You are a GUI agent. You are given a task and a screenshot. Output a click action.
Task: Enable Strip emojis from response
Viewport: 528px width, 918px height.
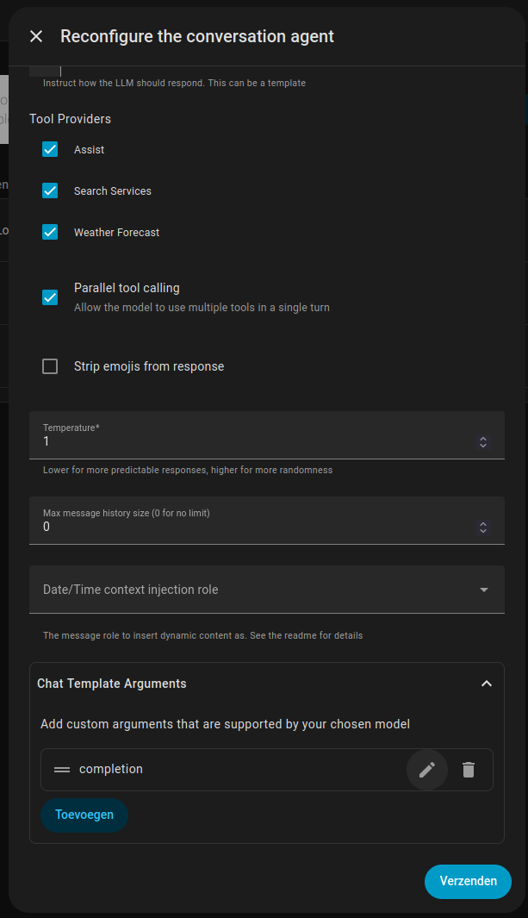(50, 366)
